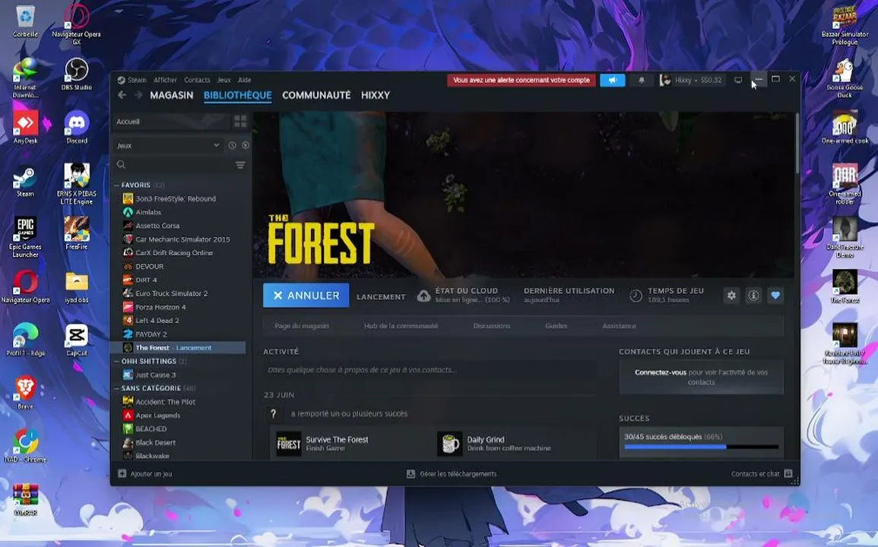
Task: Click the Ajouter un jeu plus icon
Action: [122, 473]
